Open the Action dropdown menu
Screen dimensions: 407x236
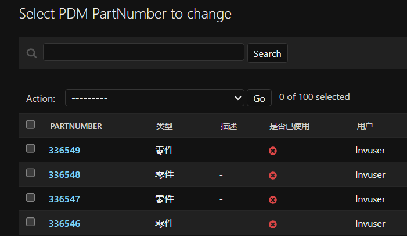click(154, 98)
